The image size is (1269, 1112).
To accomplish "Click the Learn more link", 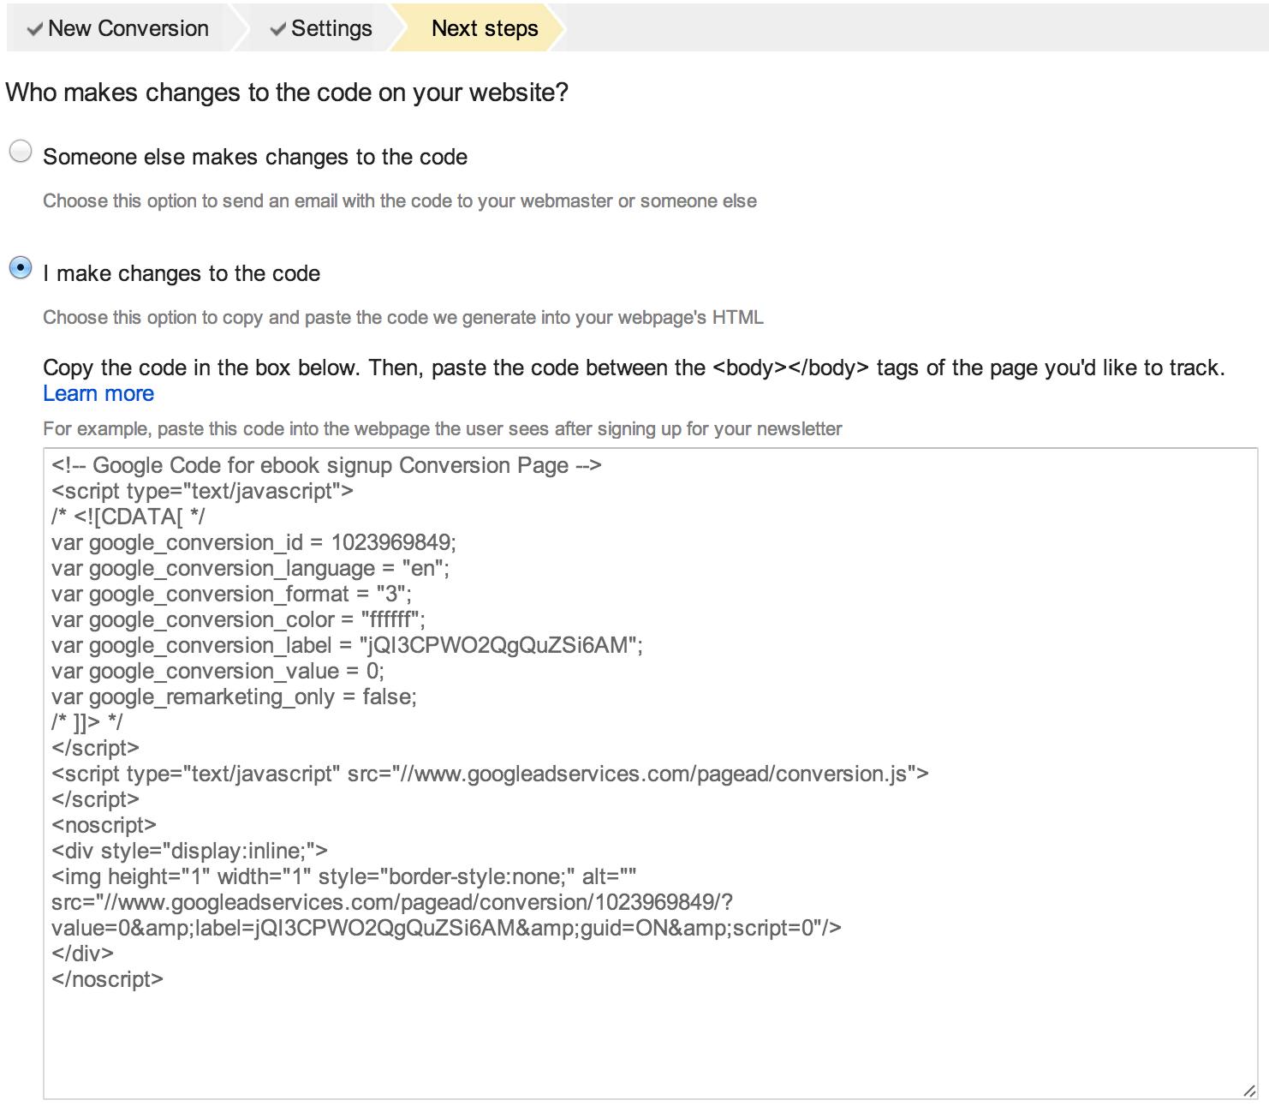I will click(98, 394).
